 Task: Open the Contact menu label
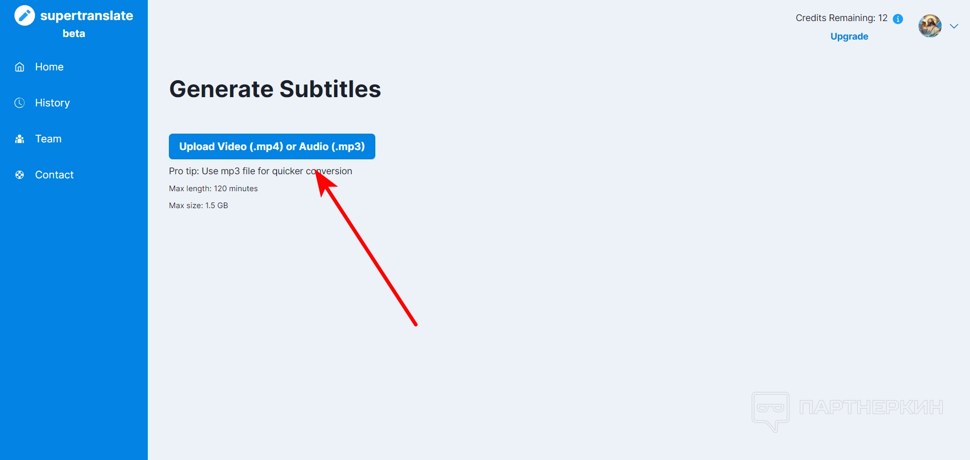[55, 175]
